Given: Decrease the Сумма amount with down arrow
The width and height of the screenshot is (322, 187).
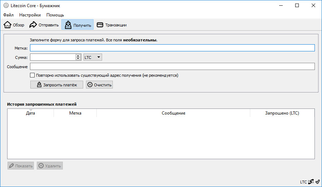Looking at the screenshot, I should (x=78, y=59).
